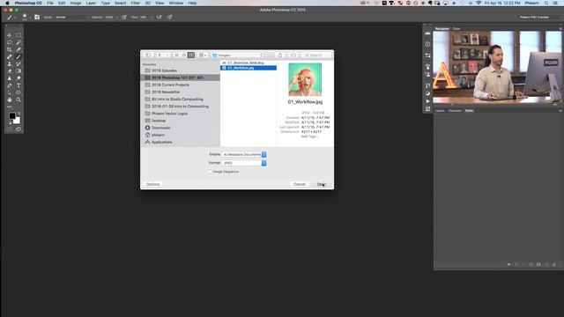Select the Ellipse shape tool
The width and height of the screenshot is (564, 317).
tap(19, 92)
